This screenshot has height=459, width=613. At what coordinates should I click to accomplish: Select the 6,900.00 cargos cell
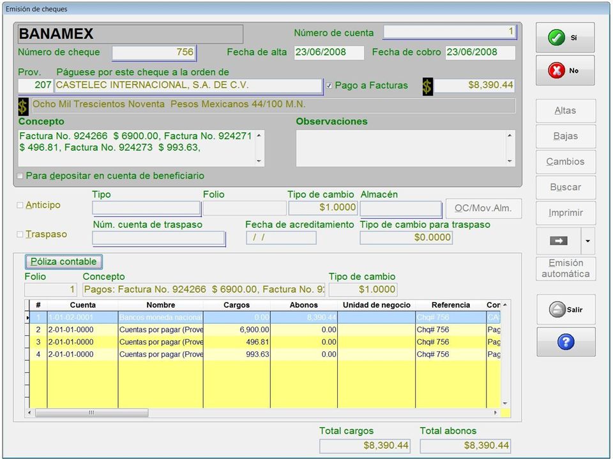[x=236, y=330]
